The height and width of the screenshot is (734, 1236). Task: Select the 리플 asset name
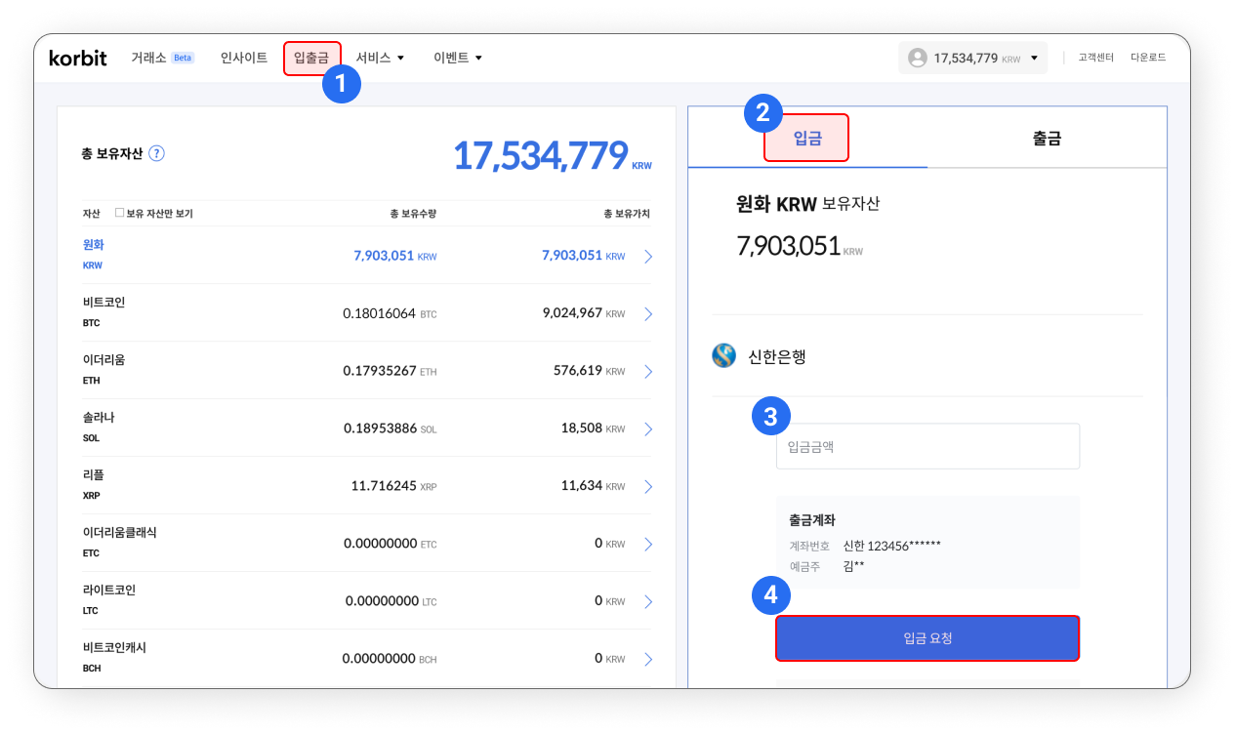(x=94, y=475)
